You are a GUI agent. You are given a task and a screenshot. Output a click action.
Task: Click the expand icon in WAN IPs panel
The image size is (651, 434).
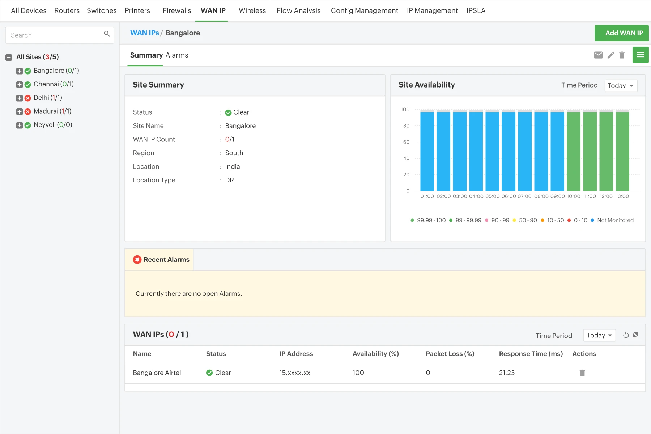635,335
